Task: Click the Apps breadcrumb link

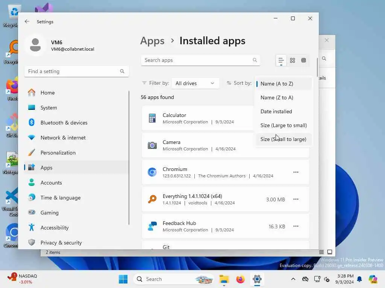Action: pos(152,41)
